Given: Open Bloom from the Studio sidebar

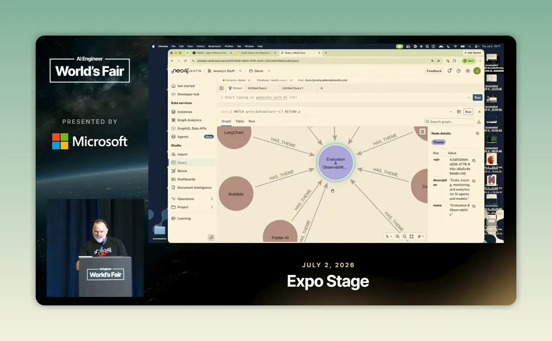Looking at the screenshot, I should pos(182,171).
